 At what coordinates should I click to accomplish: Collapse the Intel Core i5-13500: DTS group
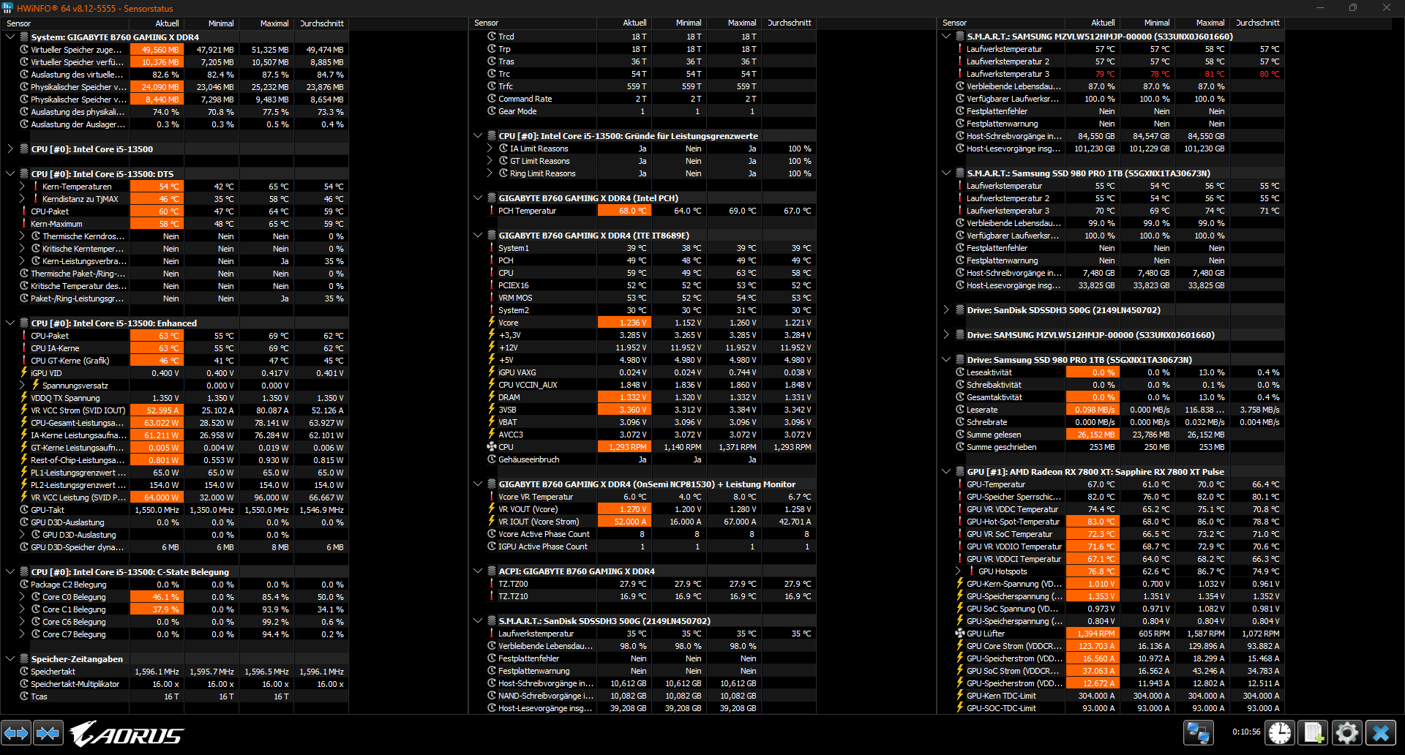10,173
